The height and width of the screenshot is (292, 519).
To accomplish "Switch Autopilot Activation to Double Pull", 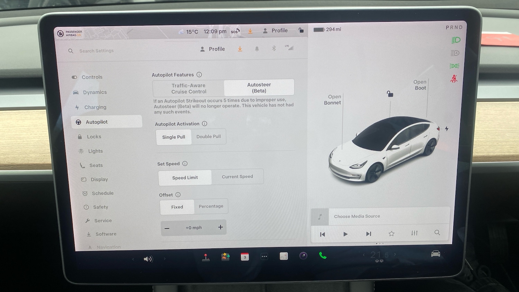I will pos(209,136).
